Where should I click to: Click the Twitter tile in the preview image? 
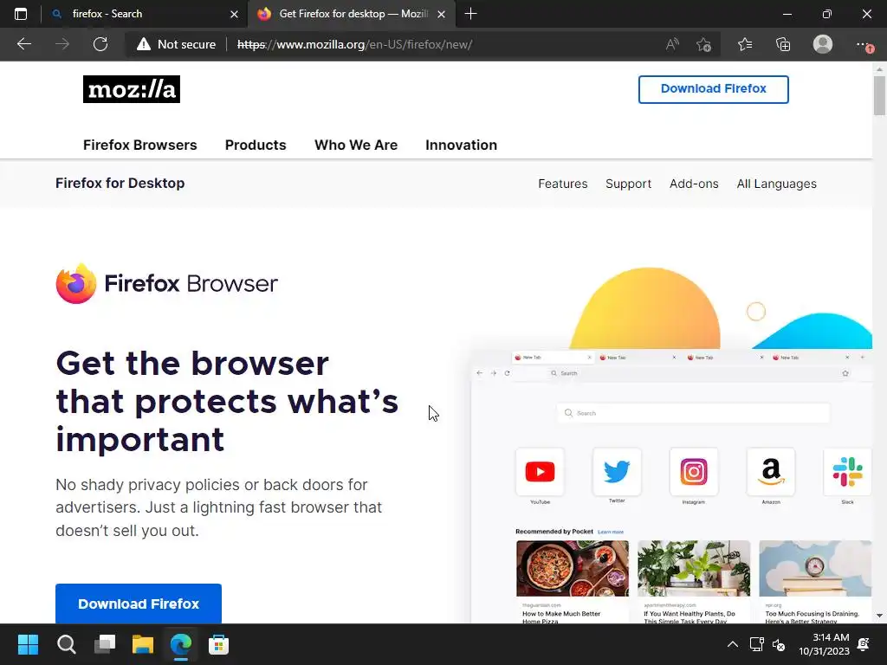pyautogui.click(x=617, y=472)
